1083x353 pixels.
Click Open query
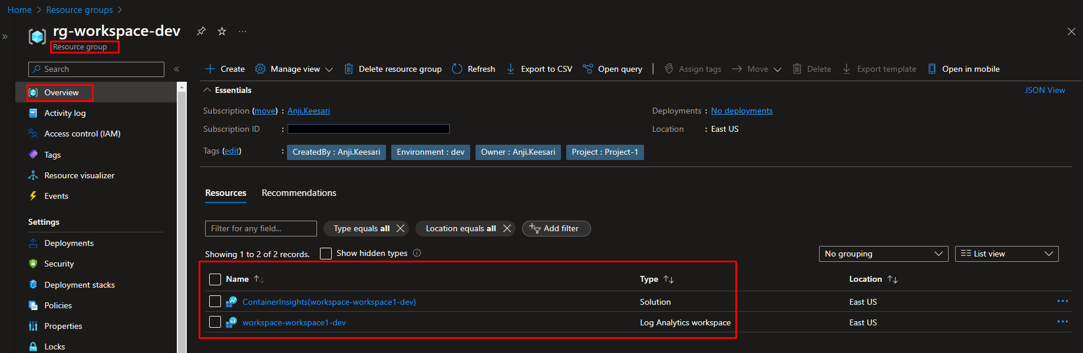612,69
